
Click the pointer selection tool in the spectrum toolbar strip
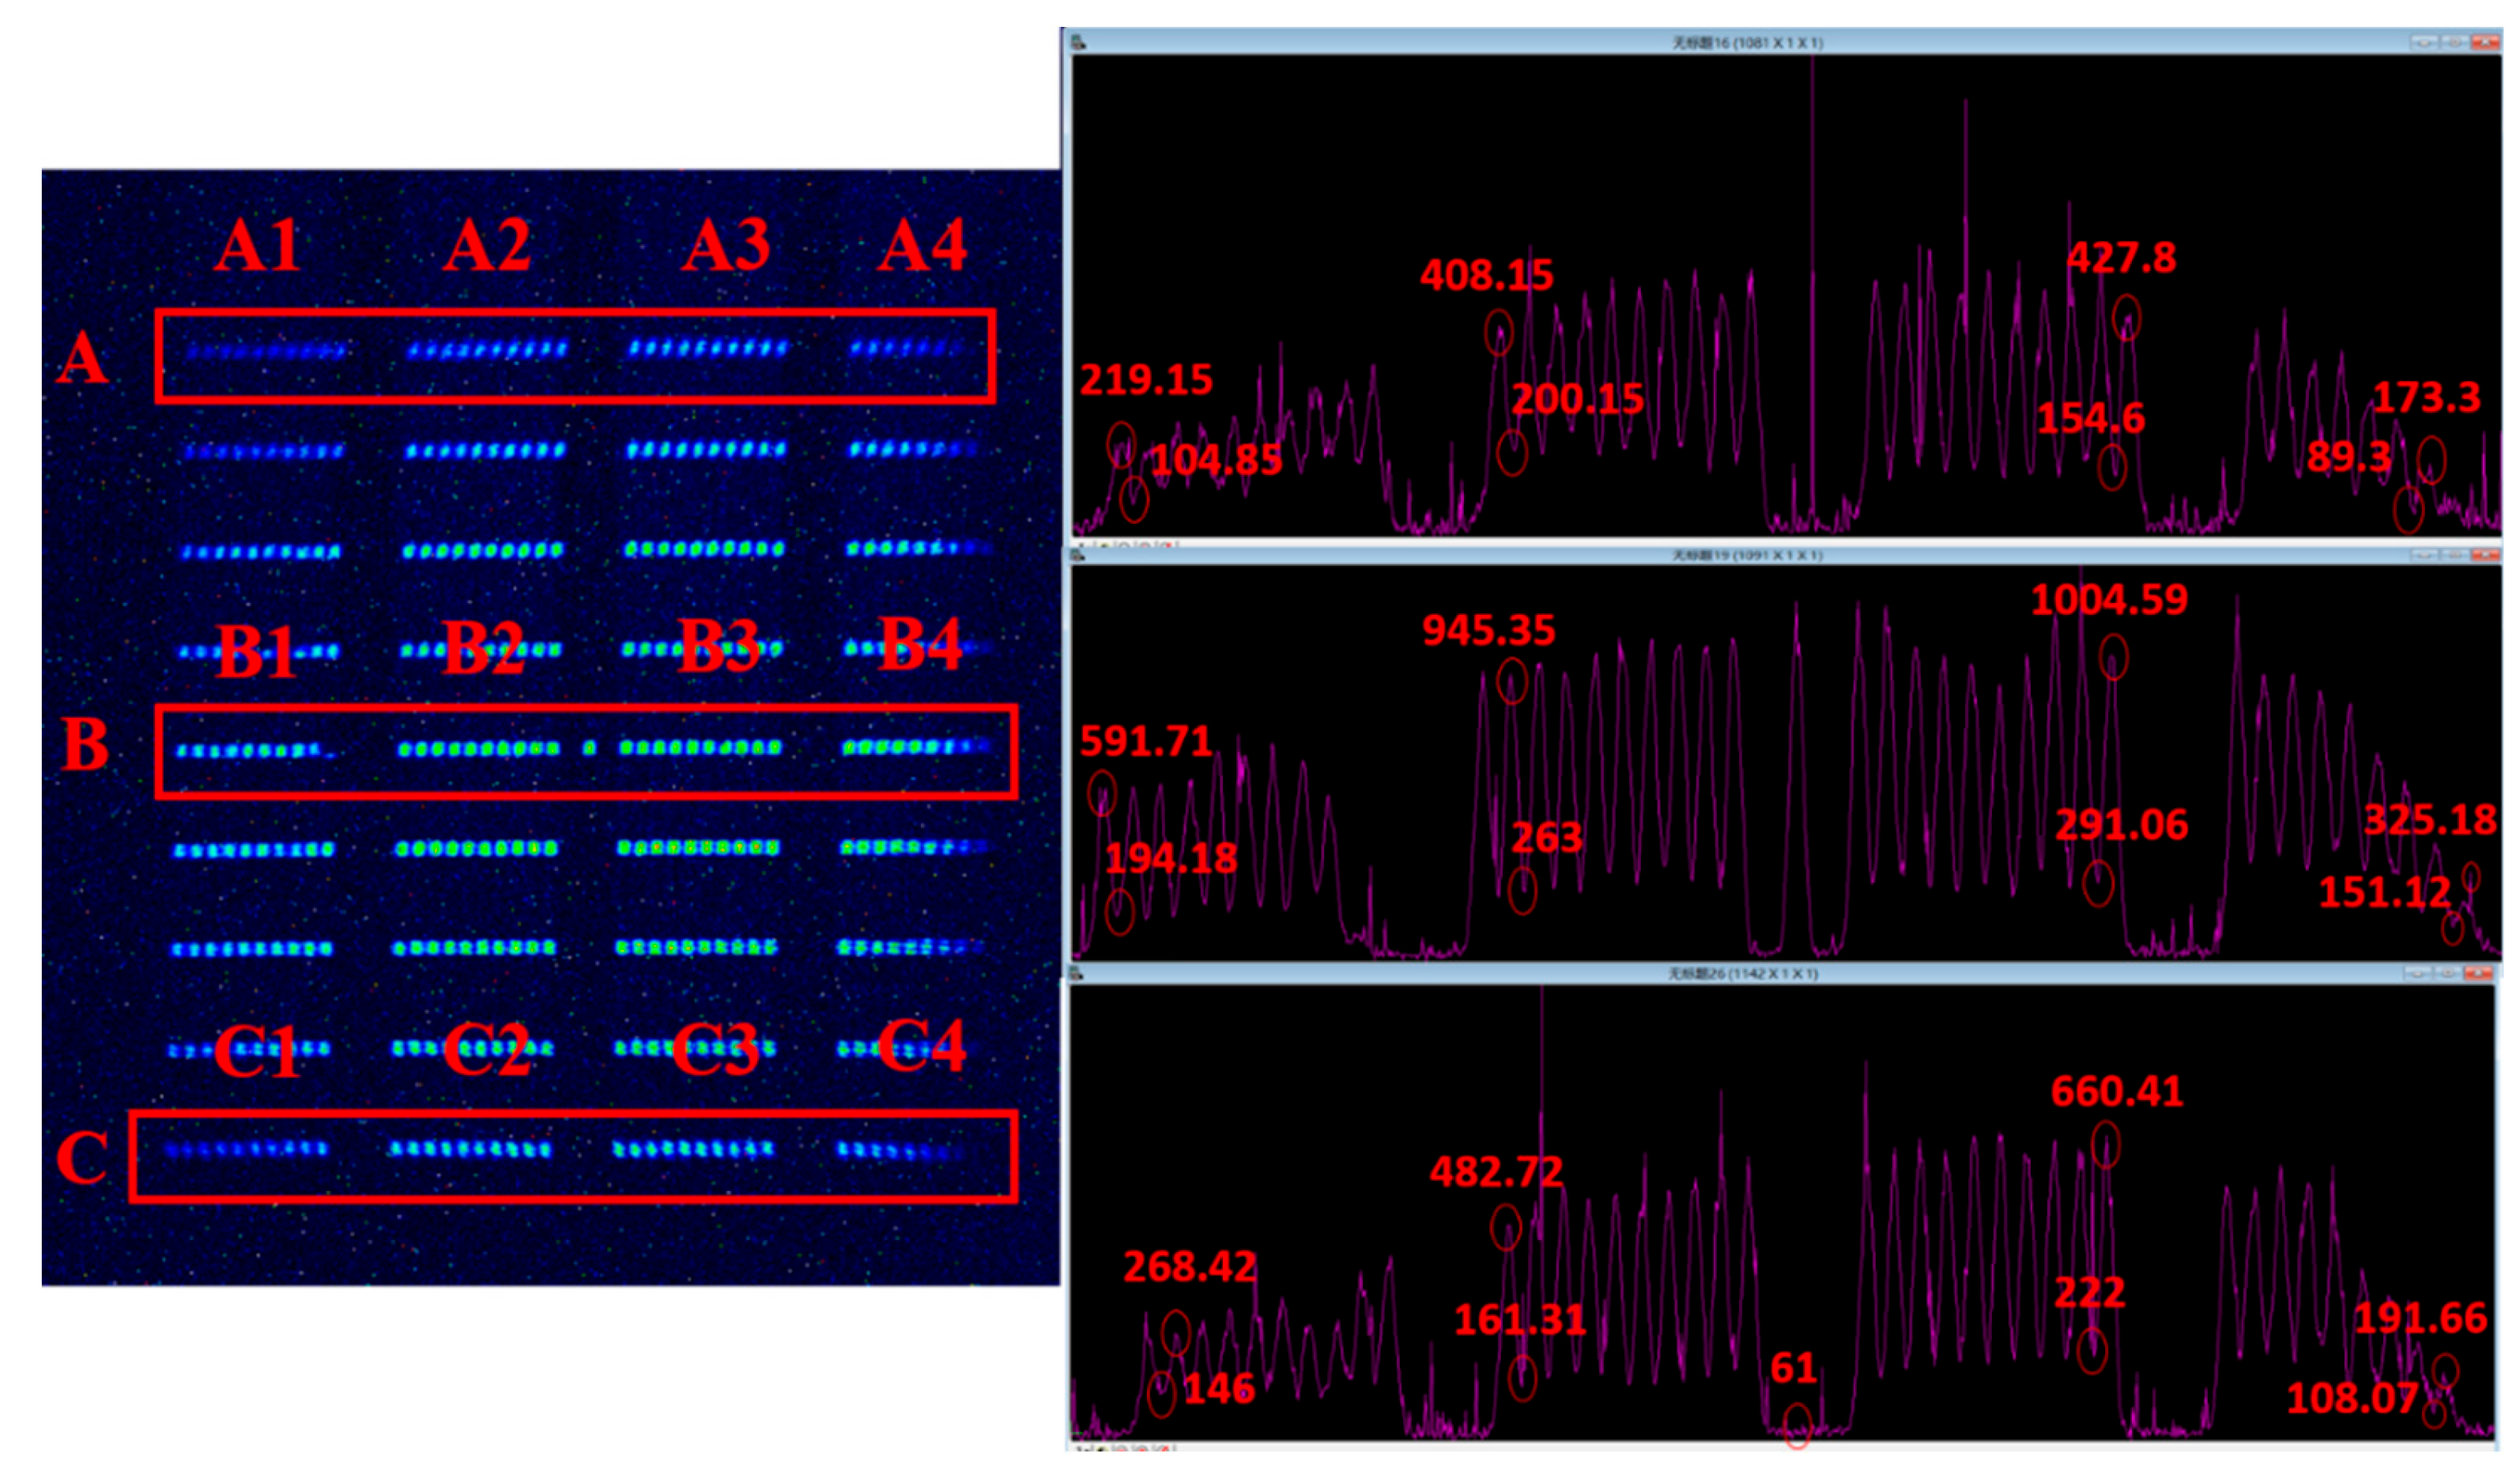coord(1081,546)
